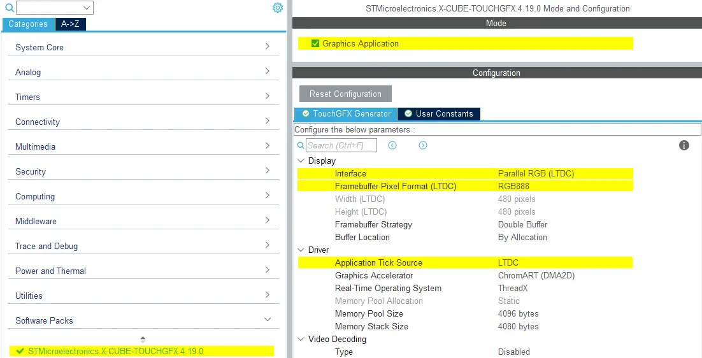Click the parameter search magnifier icon

tap(301, 145)
